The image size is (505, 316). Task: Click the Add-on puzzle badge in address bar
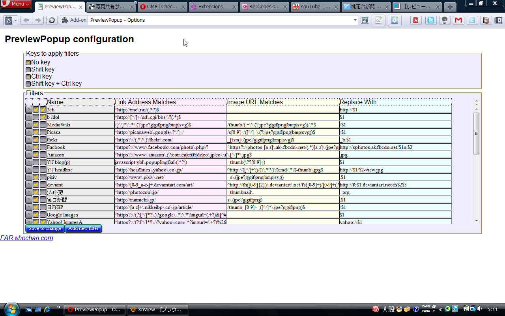[x=74, y=20]
